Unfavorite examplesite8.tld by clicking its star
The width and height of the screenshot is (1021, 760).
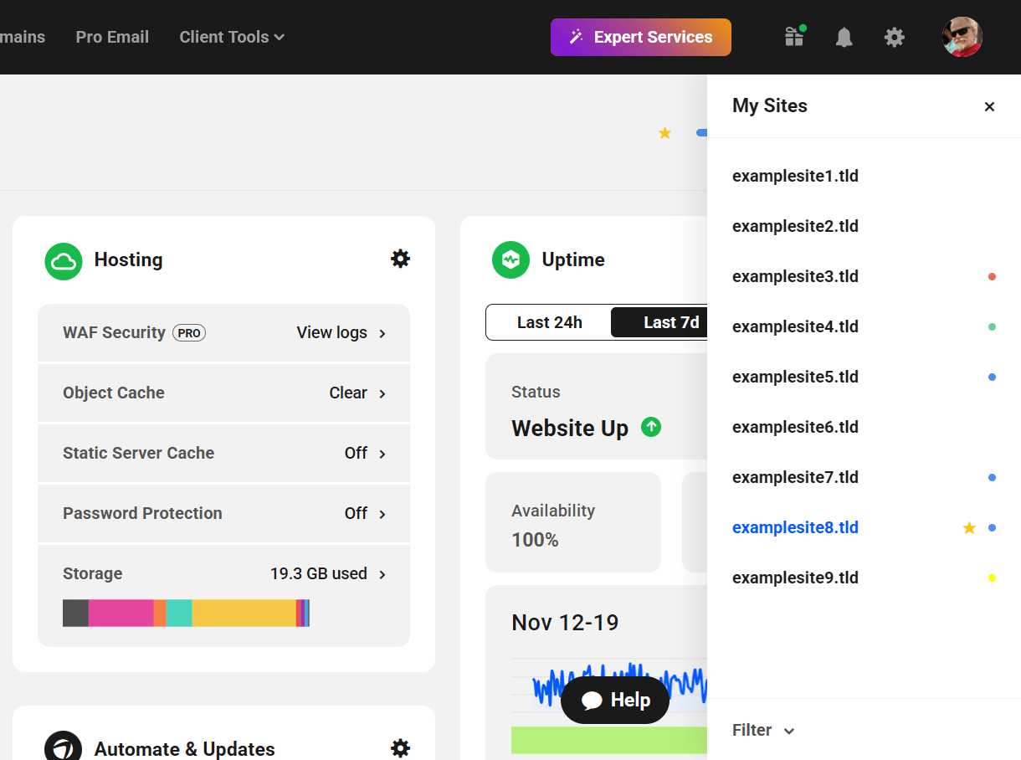(968, 527)
